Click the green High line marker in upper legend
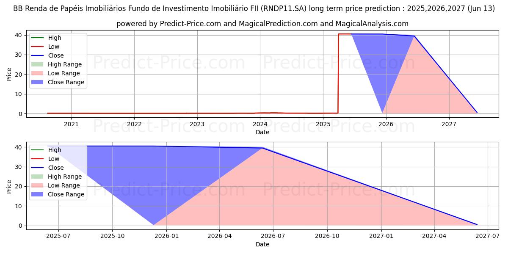508x254 pixels. point(39,38)
